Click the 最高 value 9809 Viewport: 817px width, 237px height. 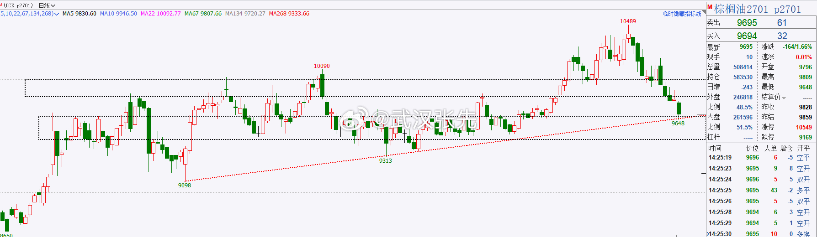pos(806,77)
